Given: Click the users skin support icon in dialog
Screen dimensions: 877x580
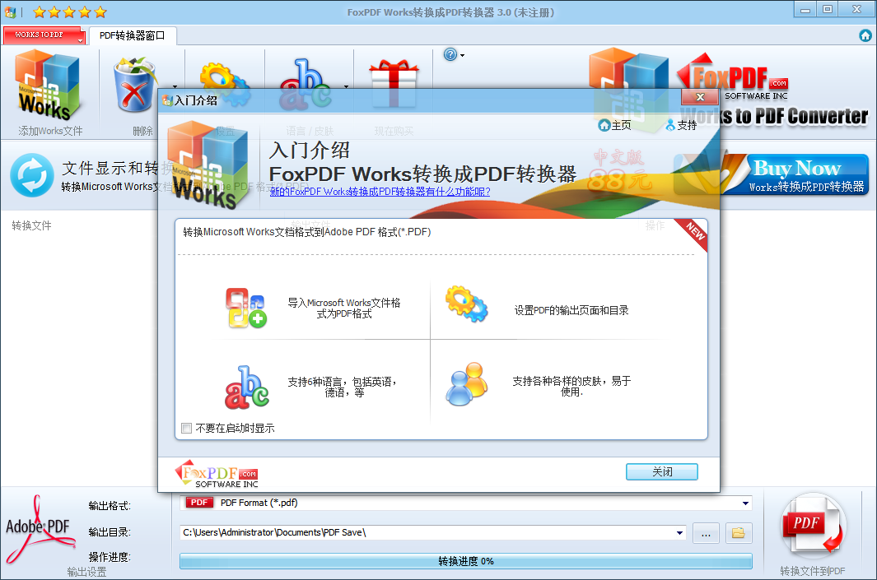Looking at the screenshot, I should [x=466, y=384].
